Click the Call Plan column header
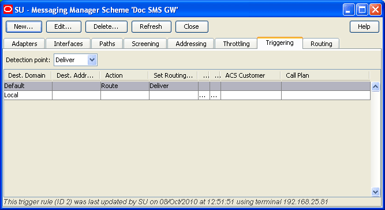This screenshot has height=210, width=385. tap(325, 75)
